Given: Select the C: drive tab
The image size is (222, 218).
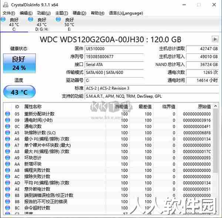Looking at the screenshot, I should click(14, 24).
